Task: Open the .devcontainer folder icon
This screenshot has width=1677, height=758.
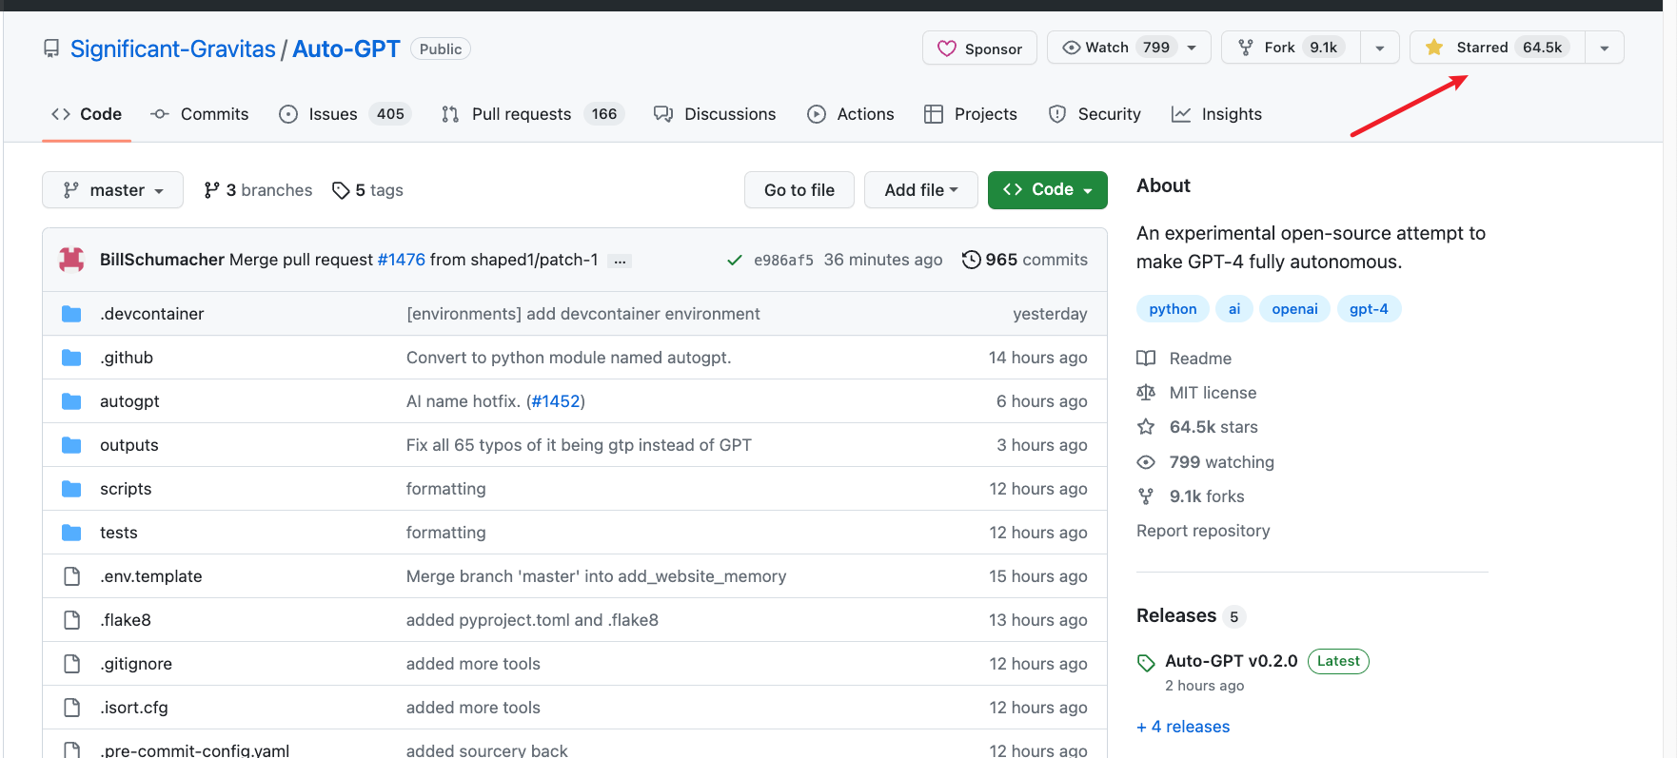Action: pos(71,314)
